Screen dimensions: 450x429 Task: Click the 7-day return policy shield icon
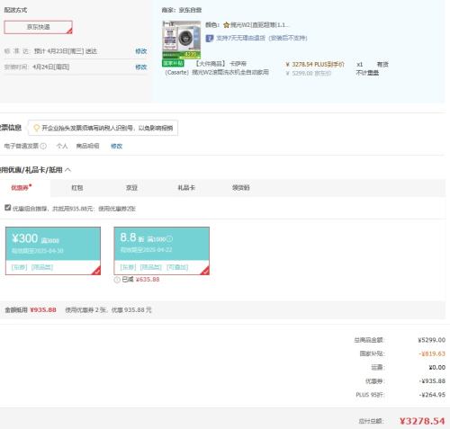click(209, 39)
